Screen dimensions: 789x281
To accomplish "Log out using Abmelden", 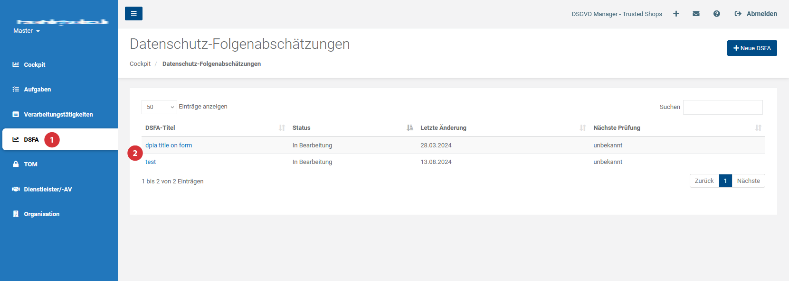I will 756,14.
